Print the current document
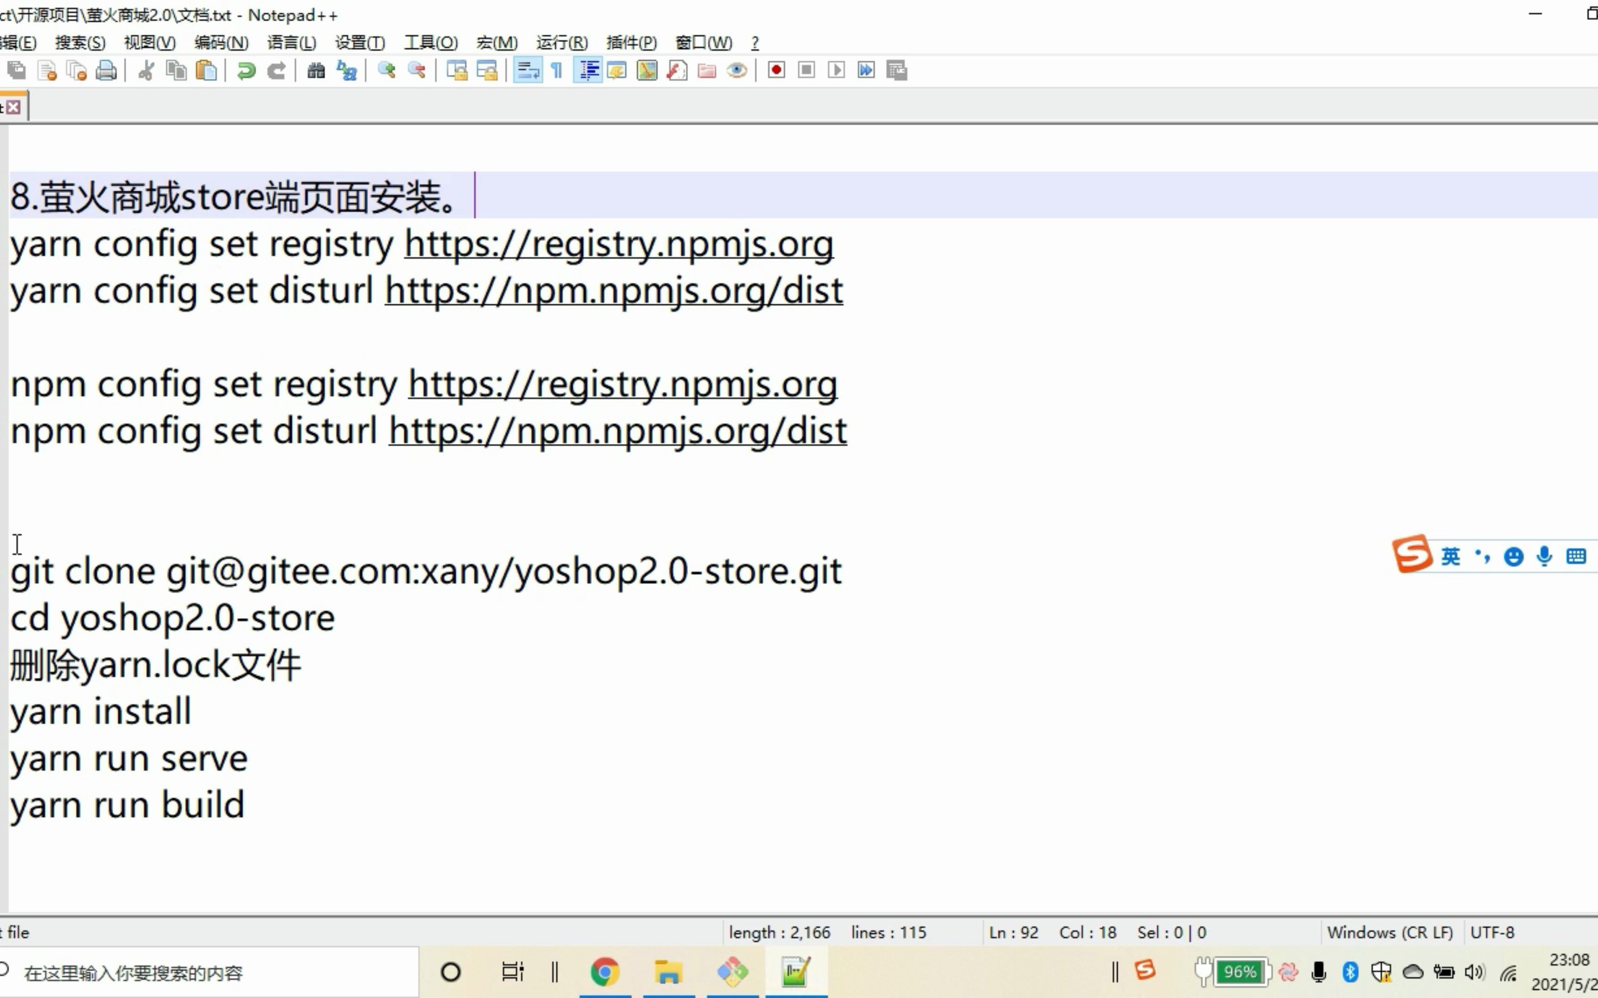The height and width of the screenshot is (998, 1598). 106,70
